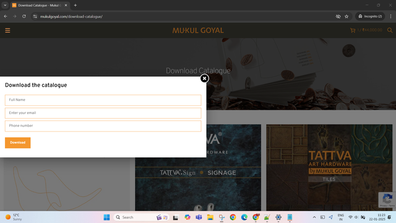Click the reCAPTCHA badge
The image size is (396, 223).
coord(387,199)
